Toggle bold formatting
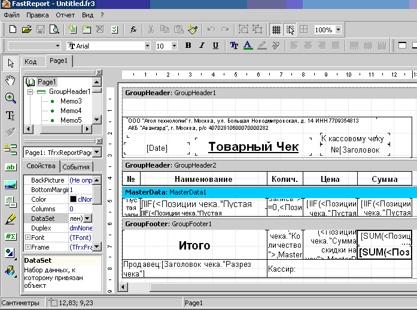 [188, 45]
